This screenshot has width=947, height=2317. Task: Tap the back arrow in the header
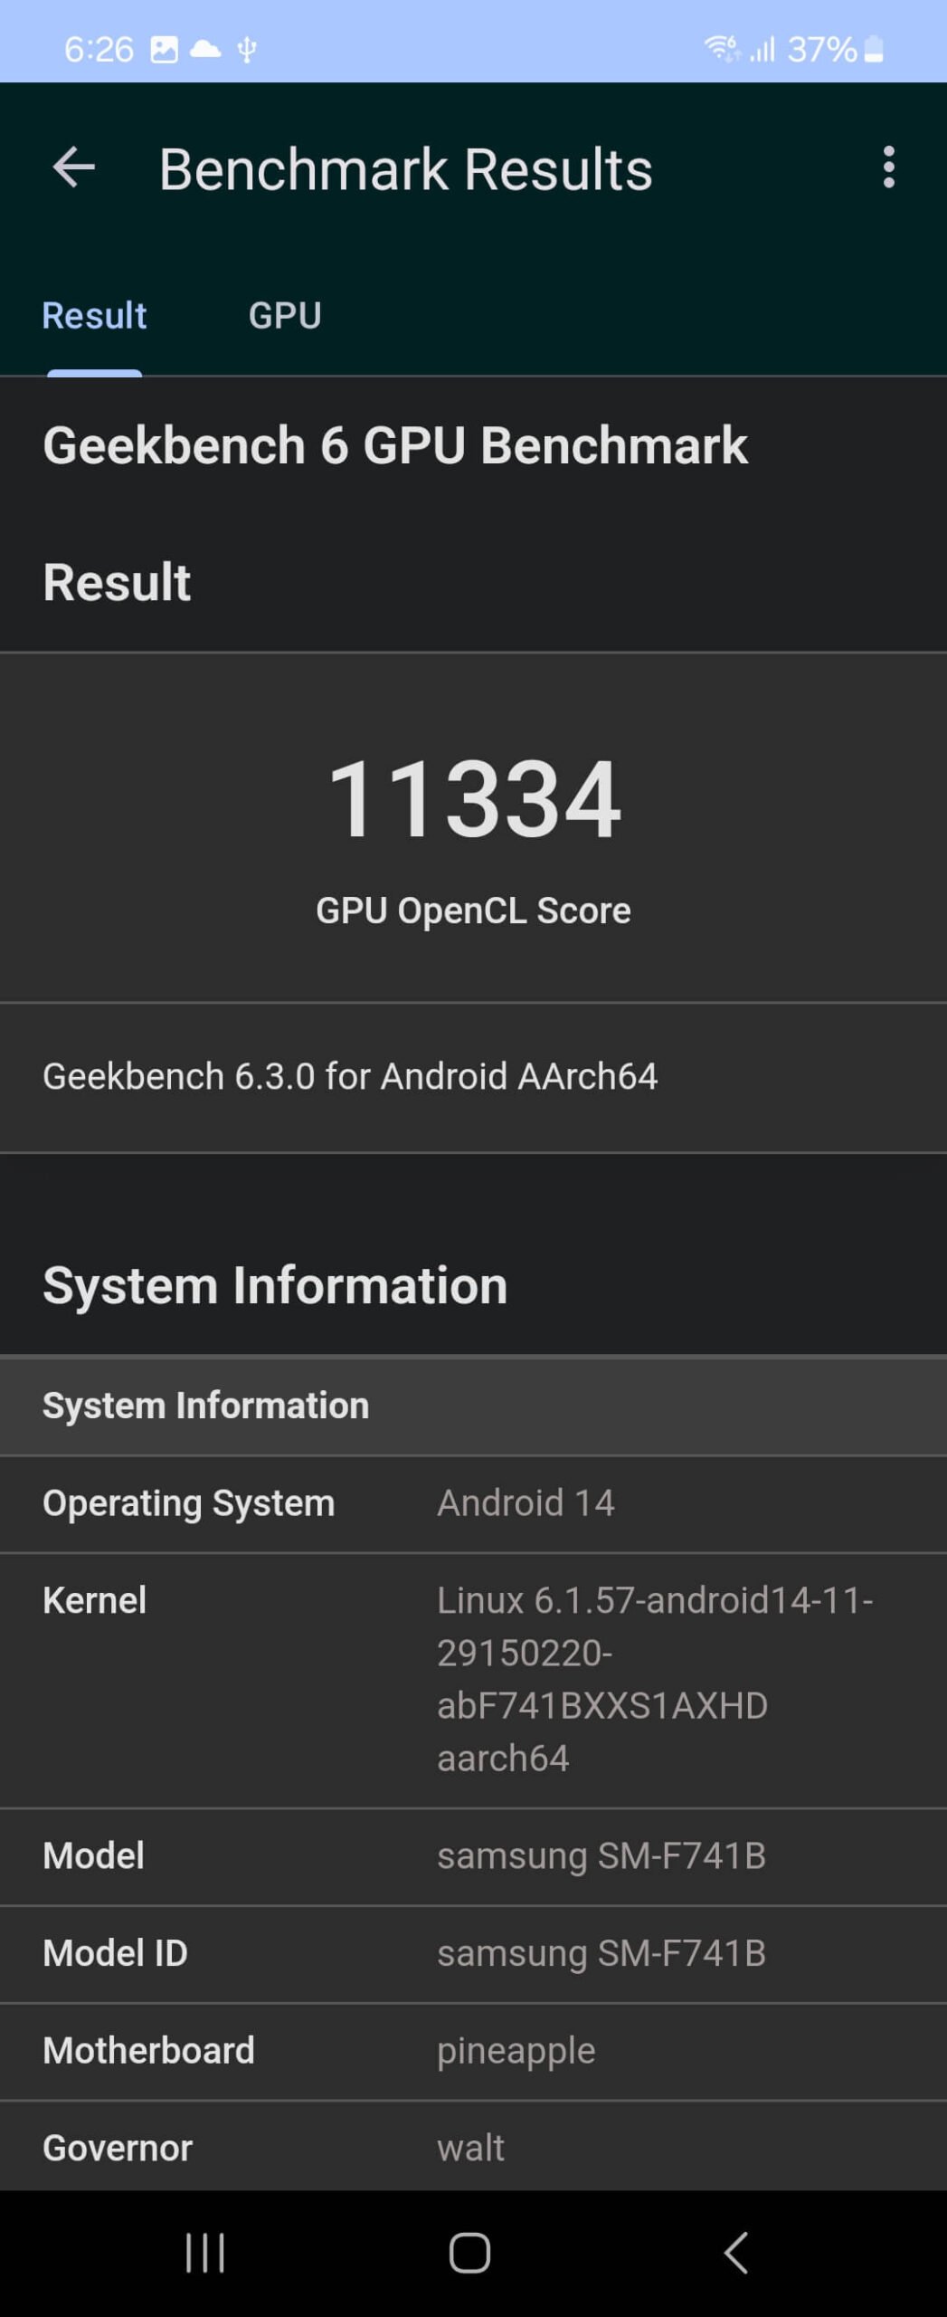coord(73,167)
